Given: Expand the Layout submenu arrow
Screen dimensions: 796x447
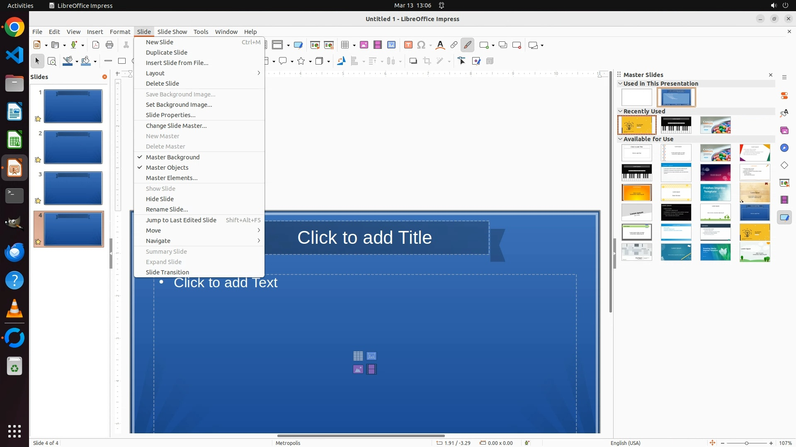Looking at the screenshot, I should pyautogui.click(x=259, y=73).
